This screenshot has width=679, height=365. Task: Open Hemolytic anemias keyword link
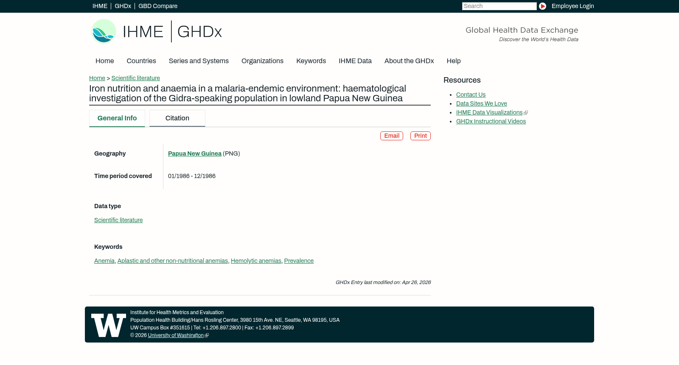point(256,261)
